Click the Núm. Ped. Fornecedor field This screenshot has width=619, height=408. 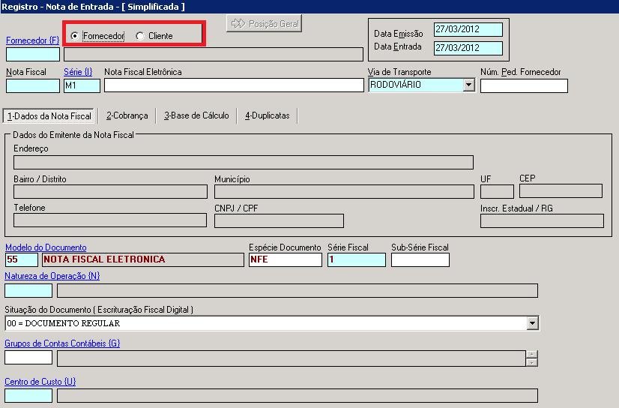[x=524, y=85]
